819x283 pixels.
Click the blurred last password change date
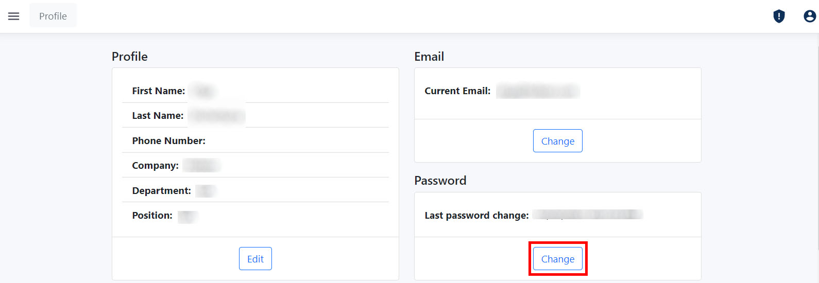pyautogui.click(x=588, y=215)
